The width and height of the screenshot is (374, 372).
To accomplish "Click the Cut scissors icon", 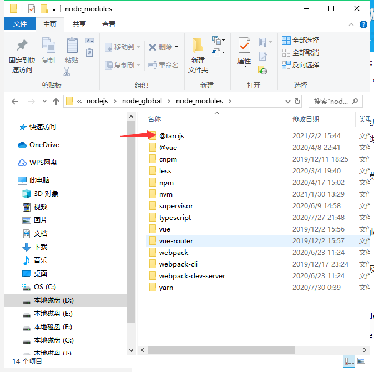I will tap(67, 72).
